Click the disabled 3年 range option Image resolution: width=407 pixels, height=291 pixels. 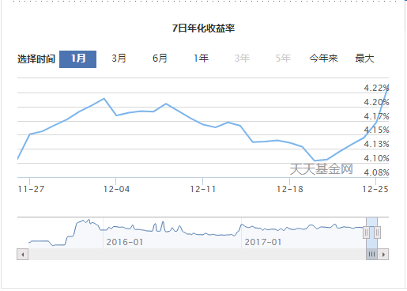(x=242, y=59)
